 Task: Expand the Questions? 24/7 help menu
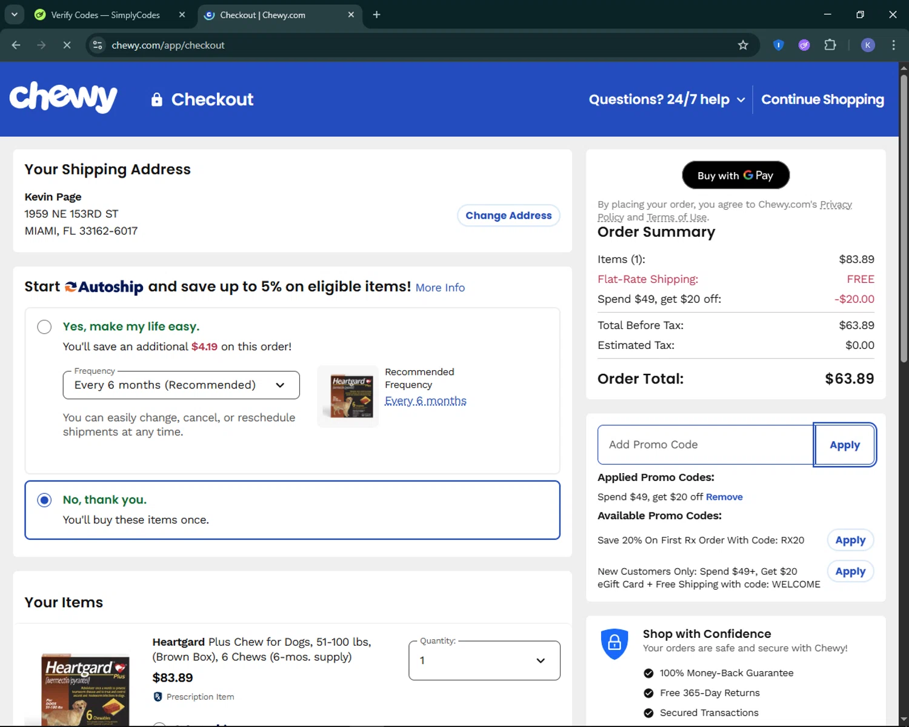pyautogui.click(x=667, y=99)
